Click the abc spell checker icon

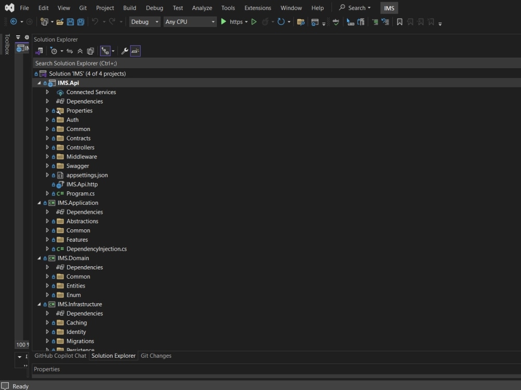(x=336, y=22)
